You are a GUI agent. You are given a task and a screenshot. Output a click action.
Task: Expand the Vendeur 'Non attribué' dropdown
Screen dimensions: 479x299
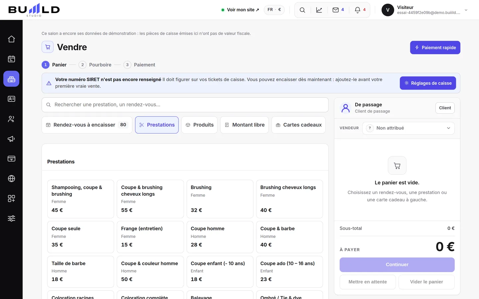coord(408,128)
